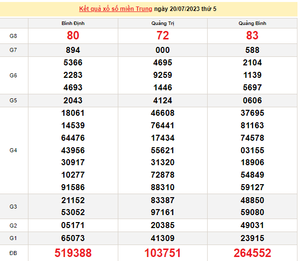Click the Bình Định column header
The width and height of the screenshot is (301, 261).
point(73,23)
